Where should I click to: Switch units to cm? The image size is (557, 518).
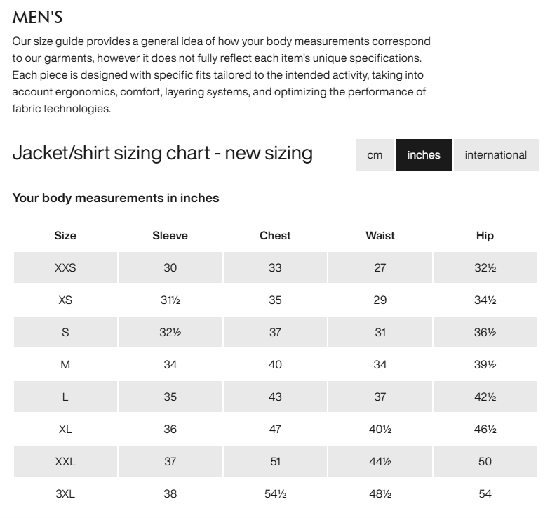pyautogui.click(x=375, y=154)
